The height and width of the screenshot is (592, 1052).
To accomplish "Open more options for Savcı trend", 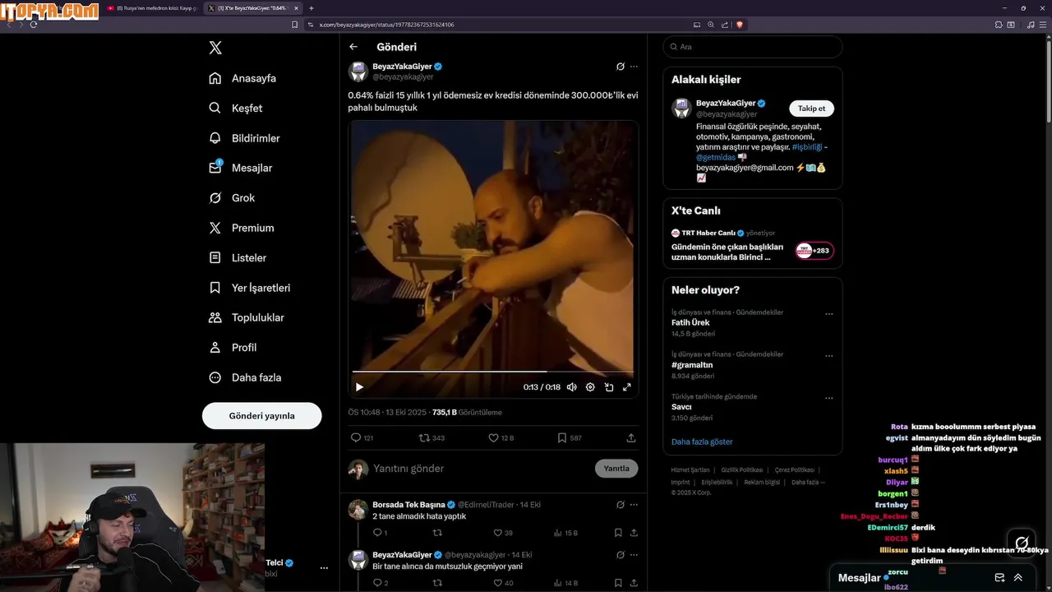I will click(829, 398).
